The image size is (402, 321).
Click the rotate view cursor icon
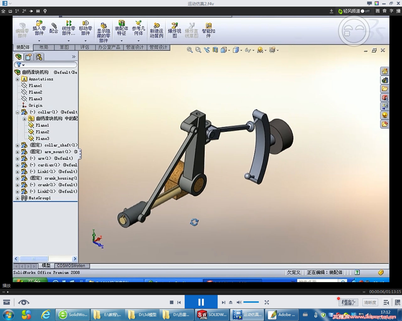point(194,222)
